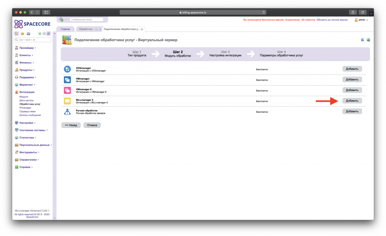Open Серверы имен under Интеграция

[28, 112]
